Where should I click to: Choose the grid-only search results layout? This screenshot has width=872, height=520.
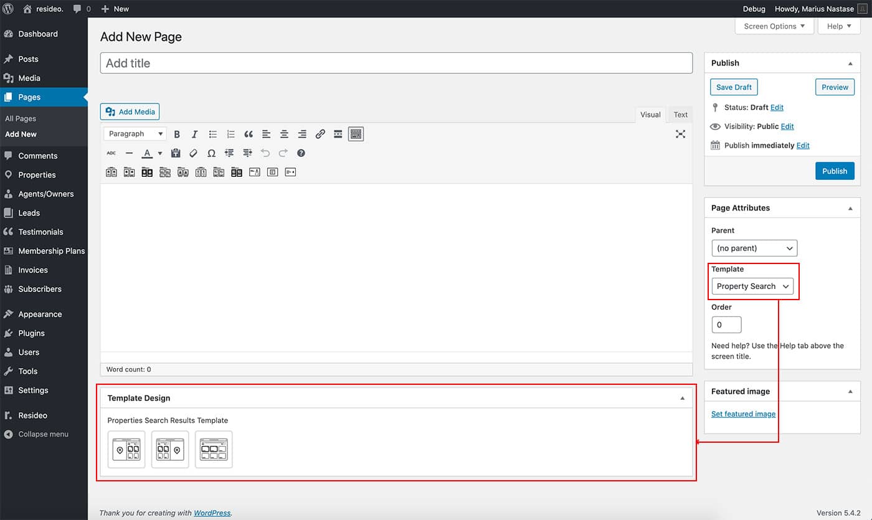(214, 449)
